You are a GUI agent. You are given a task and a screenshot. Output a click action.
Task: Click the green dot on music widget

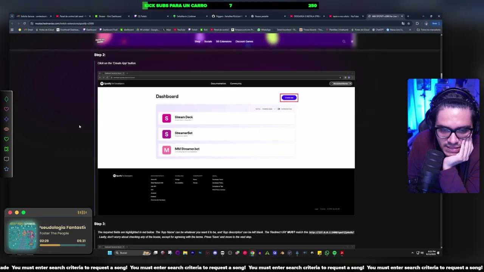23,213
